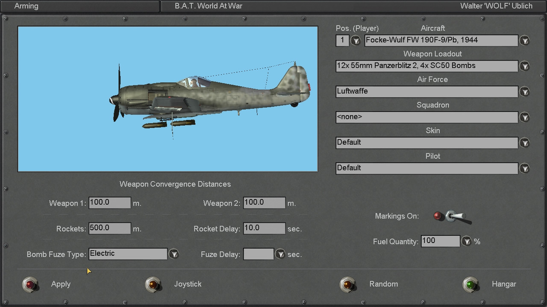Click the Pilot Default field
The width and height of the screenshot is (547, 307).
coord(427,168)
